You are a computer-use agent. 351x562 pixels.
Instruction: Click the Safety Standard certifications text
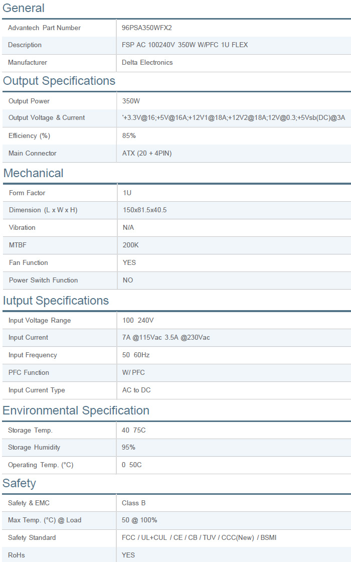199,538
